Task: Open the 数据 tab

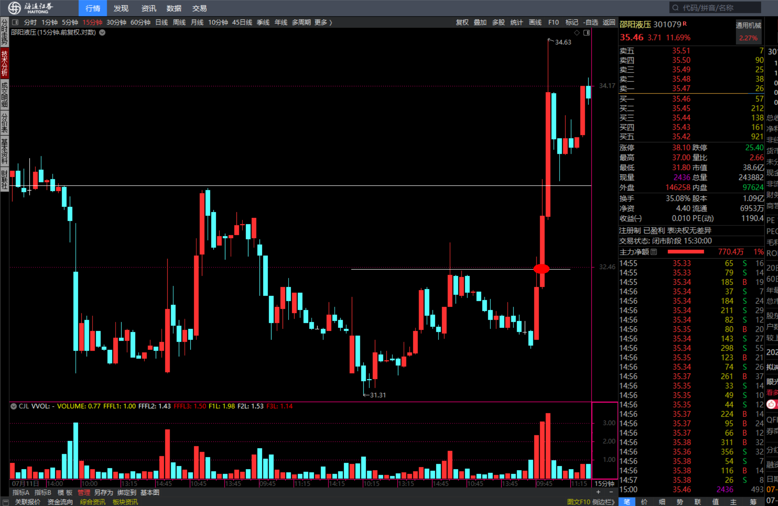Action: click(174, 8)
